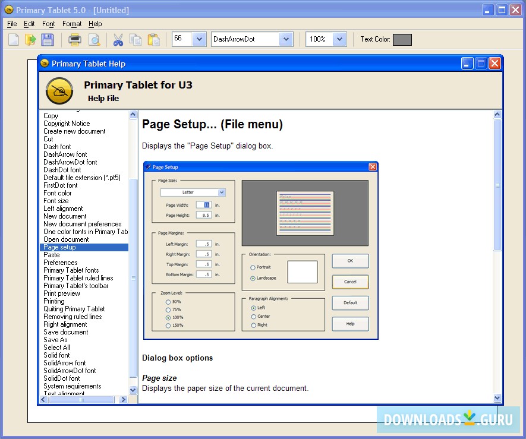This screenshot has height=439, width=526.
Task: Click the Save floppy disk icon
Action: [x=48, y=40]
